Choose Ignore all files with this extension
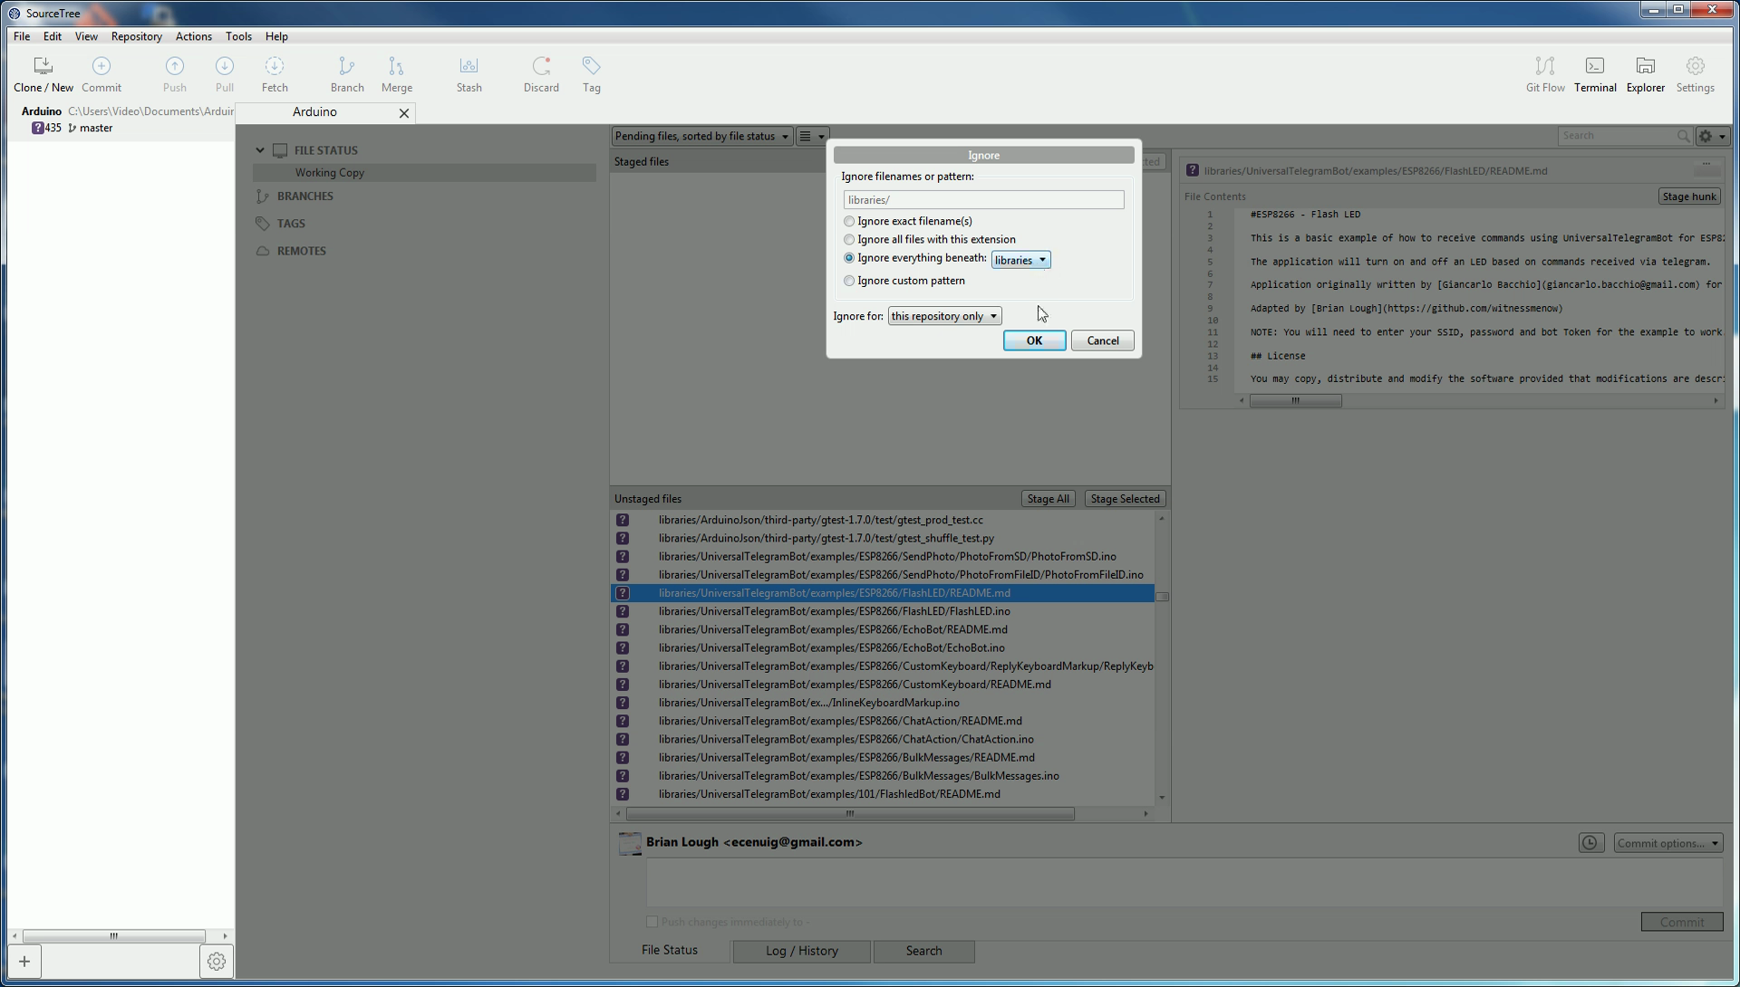The width and height of the screenshot is (1740, 987). pos(849,240)
